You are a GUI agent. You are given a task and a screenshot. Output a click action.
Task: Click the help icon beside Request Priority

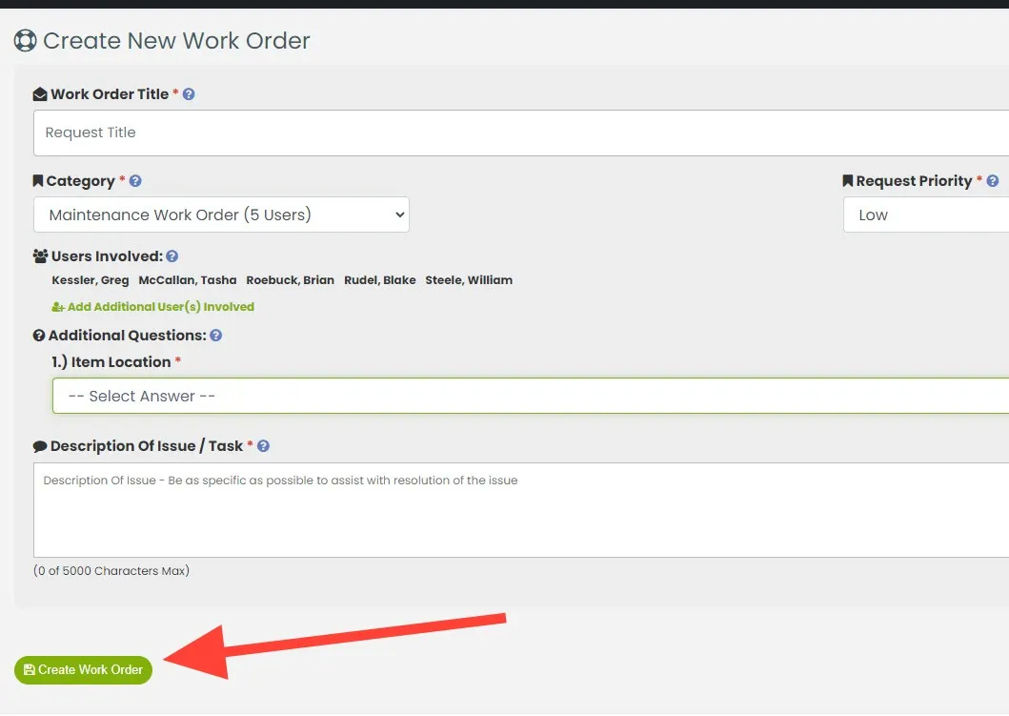(x=992, y=181)
